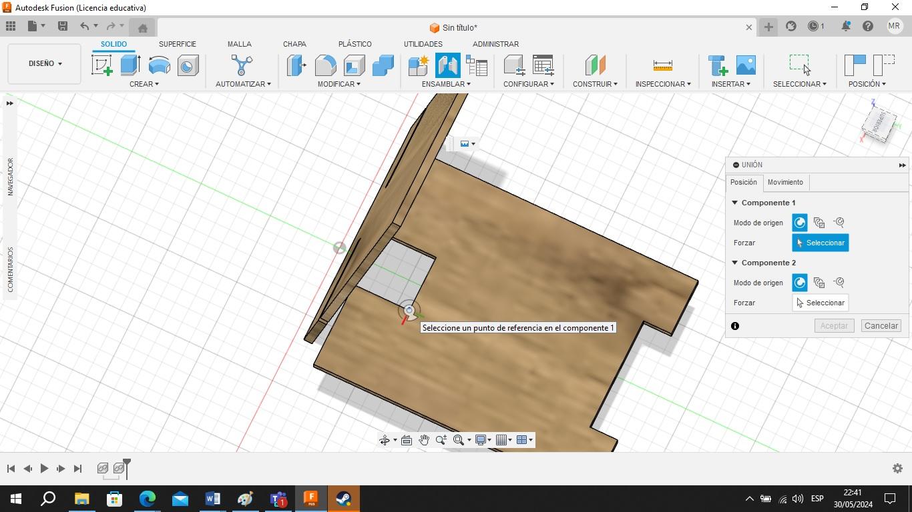The width and height of the screenshot is (912, 512).
Task: Select the Revolve tool
Action: tap(159, 65)
